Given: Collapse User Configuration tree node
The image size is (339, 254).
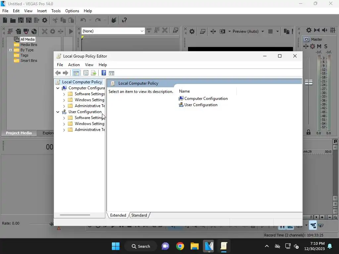Looking at the screenshot, I should (58, 112).
